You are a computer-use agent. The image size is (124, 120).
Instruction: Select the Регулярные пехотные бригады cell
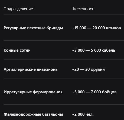pyautogui.click(x=33, y=28)
